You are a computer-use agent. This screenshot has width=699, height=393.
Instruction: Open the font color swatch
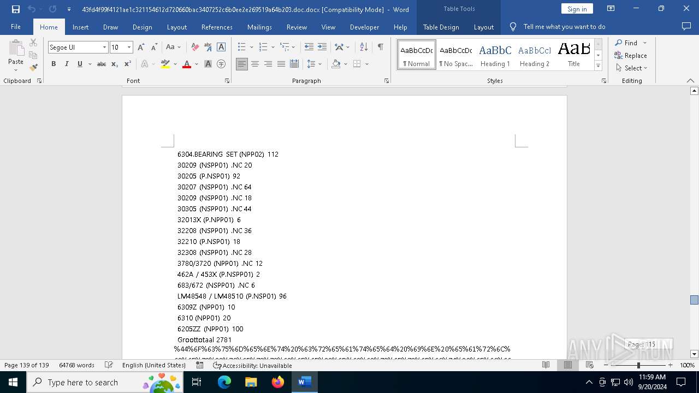coord(187,64)
